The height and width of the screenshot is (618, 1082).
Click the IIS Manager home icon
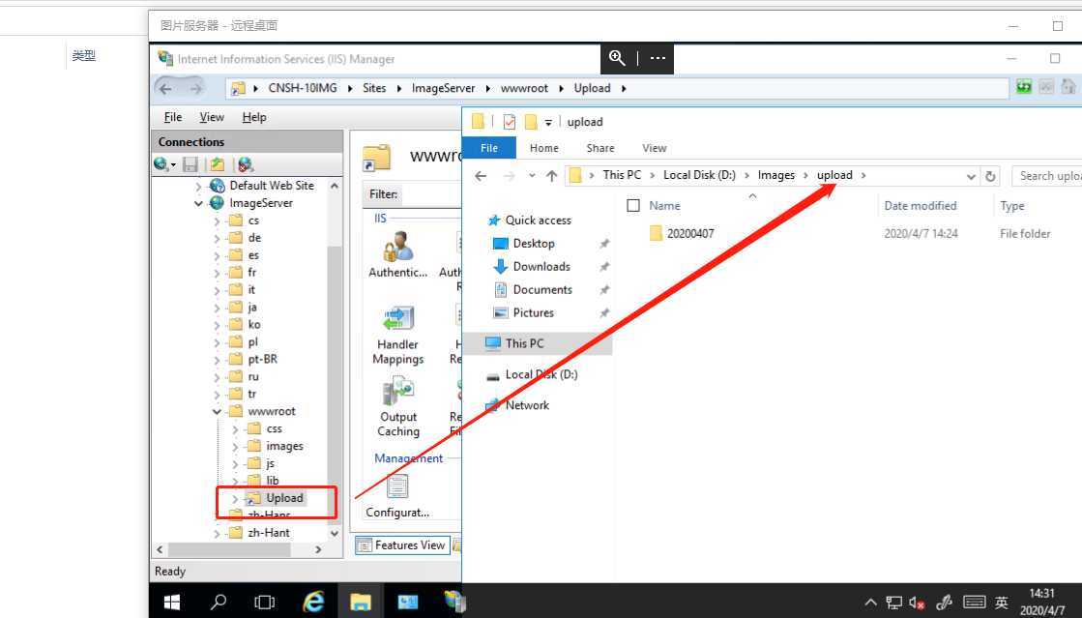pos(1068,86)
